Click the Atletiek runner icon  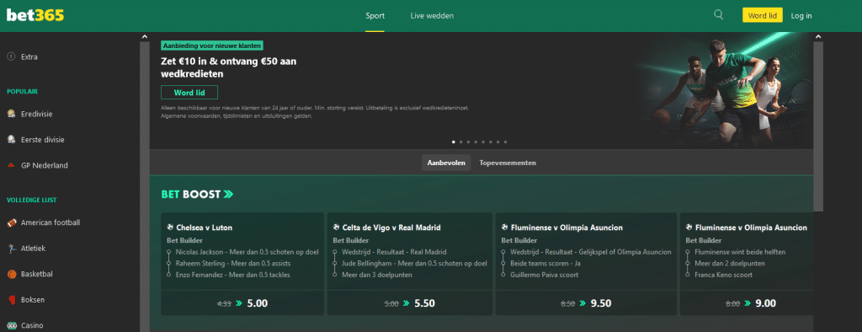click(x=11, y=249)
